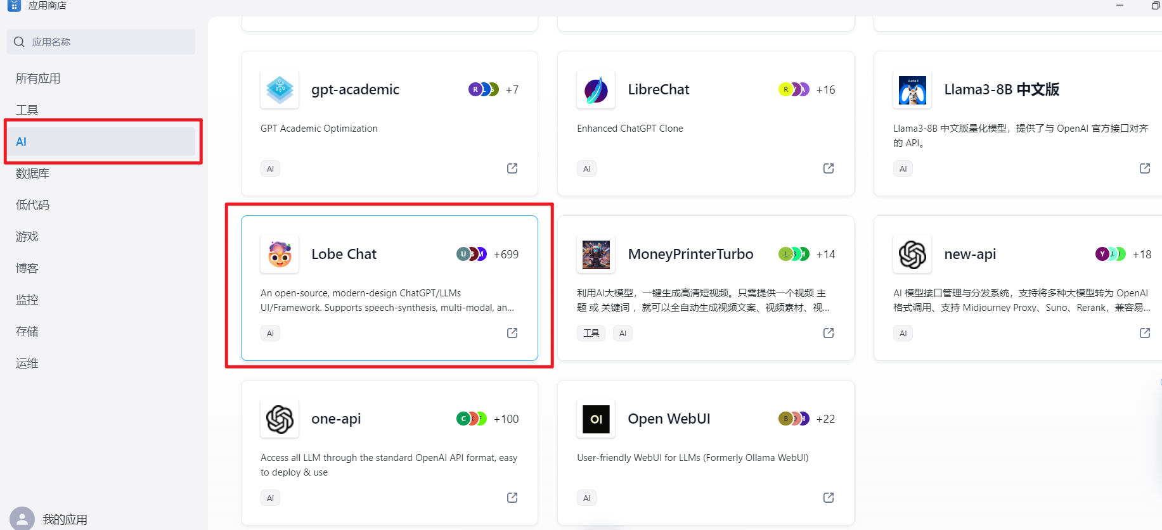
Task: Focus the 应用名称 search field
Action: [101, 42]
